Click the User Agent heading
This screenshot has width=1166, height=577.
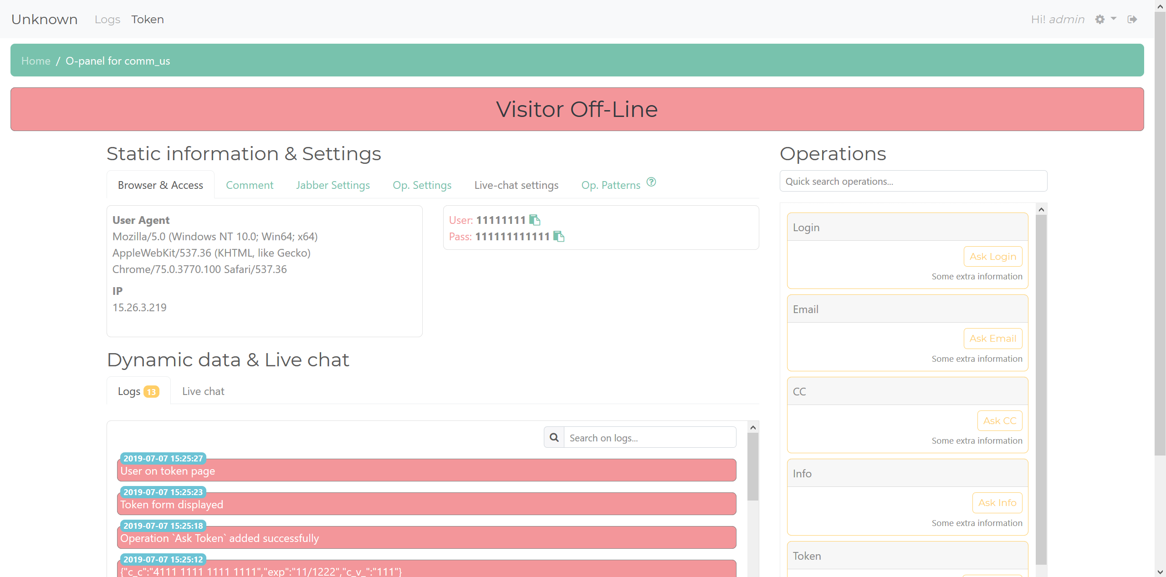tap(141, 220)
